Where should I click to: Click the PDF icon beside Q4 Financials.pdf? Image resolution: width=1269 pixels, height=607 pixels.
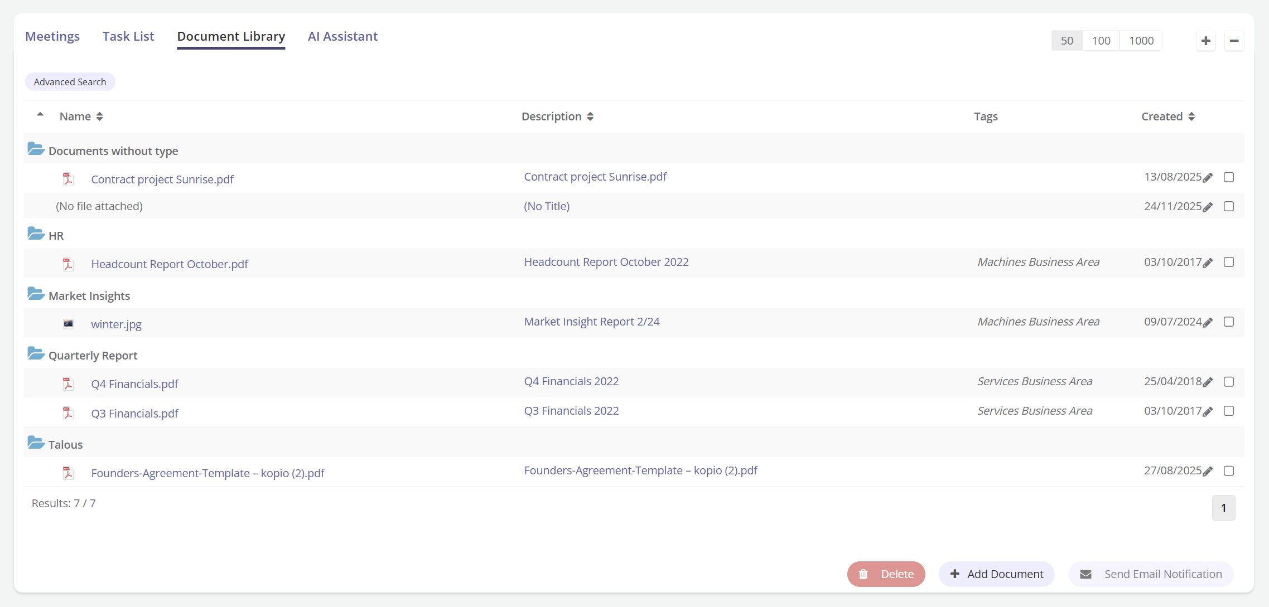pos(68,383)
